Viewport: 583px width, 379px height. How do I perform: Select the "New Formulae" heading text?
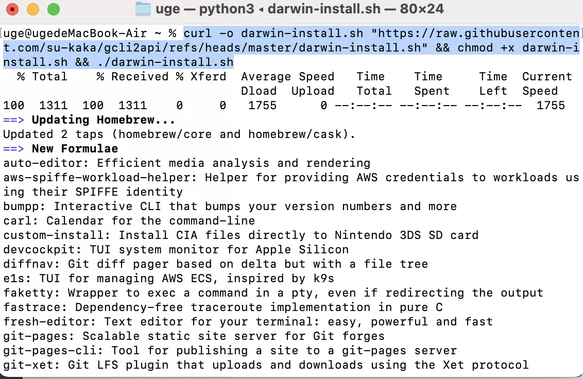click(75, 149)
